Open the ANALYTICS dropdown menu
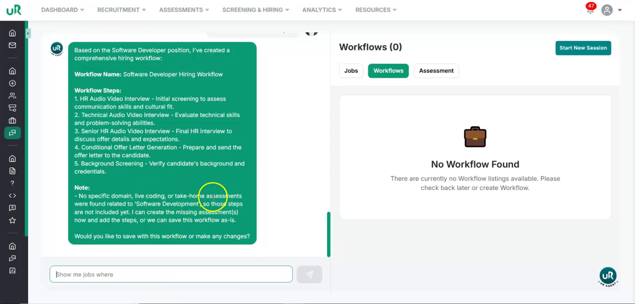This screenshot has height=304, width=635. pos(322,10)
